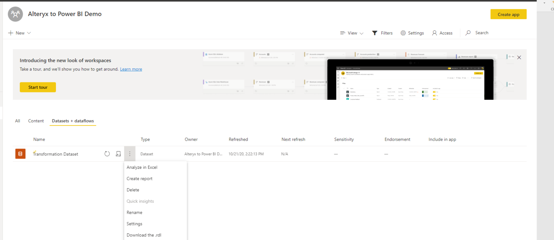The width and height of the screenshot is (554, 240).
Task: Click the Refresh now icon for Transformation Dataset
Action: point(107,154)
